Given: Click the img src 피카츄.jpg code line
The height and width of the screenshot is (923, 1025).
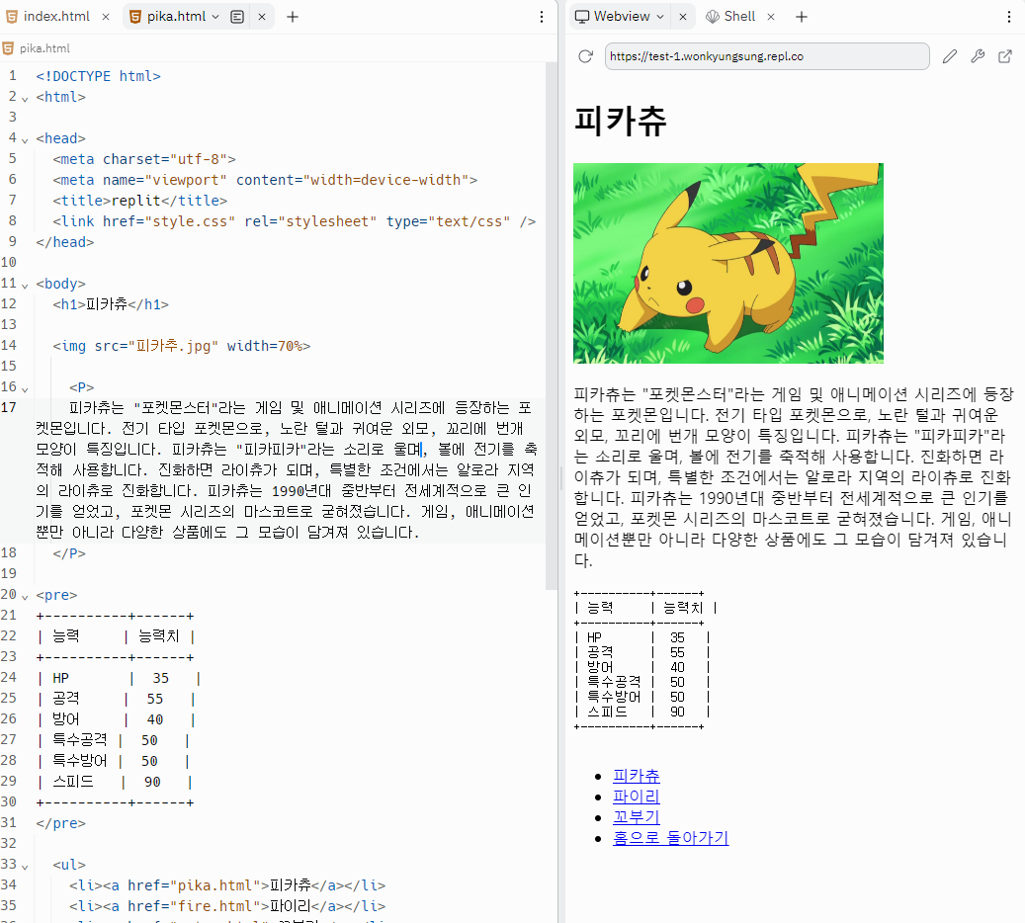Looking at the screenshot, I should (x=181, y=346).
